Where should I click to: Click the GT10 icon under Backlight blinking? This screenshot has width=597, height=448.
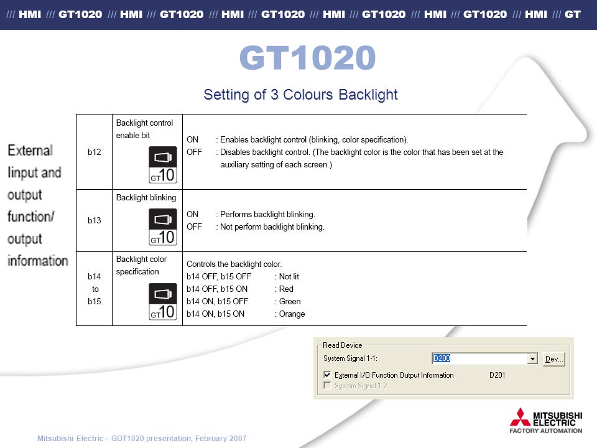(x=162, y=227)
